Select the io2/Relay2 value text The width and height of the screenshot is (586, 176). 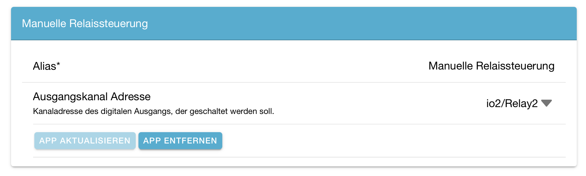[512, 104]
